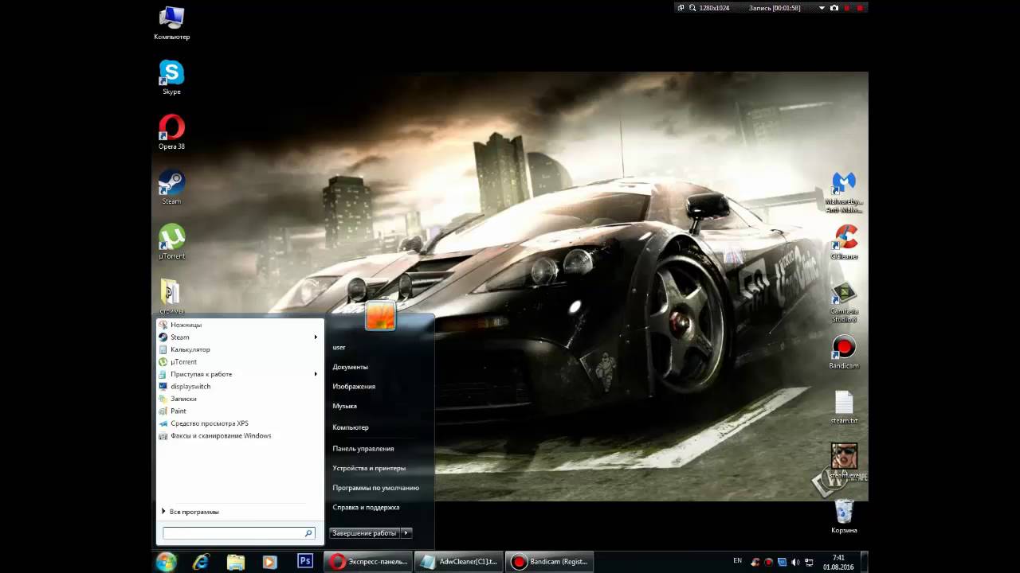Image resolution: width=1020 pixels, height=573 pixels.
Task: Open the user folder link in Start menu
Action: click(339, 348)
